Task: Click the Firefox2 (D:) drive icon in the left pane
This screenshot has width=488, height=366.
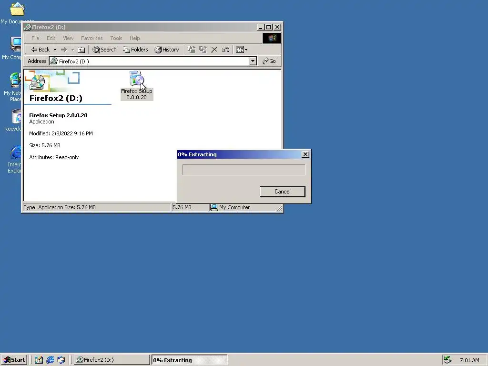Action: [x=37, y=82]
